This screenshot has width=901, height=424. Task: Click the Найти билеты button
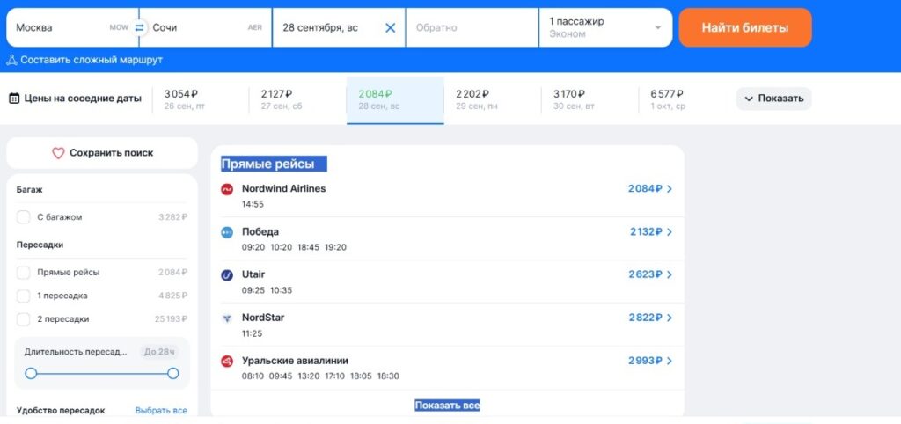coord(745,27)
